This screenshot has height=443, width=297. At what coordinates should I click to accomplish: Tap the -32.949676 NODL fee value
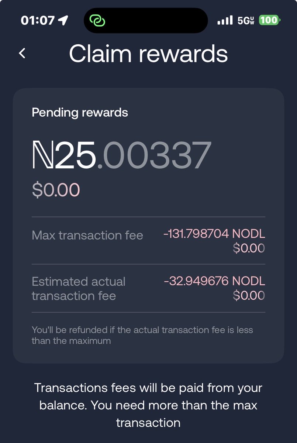click(215, 281)
